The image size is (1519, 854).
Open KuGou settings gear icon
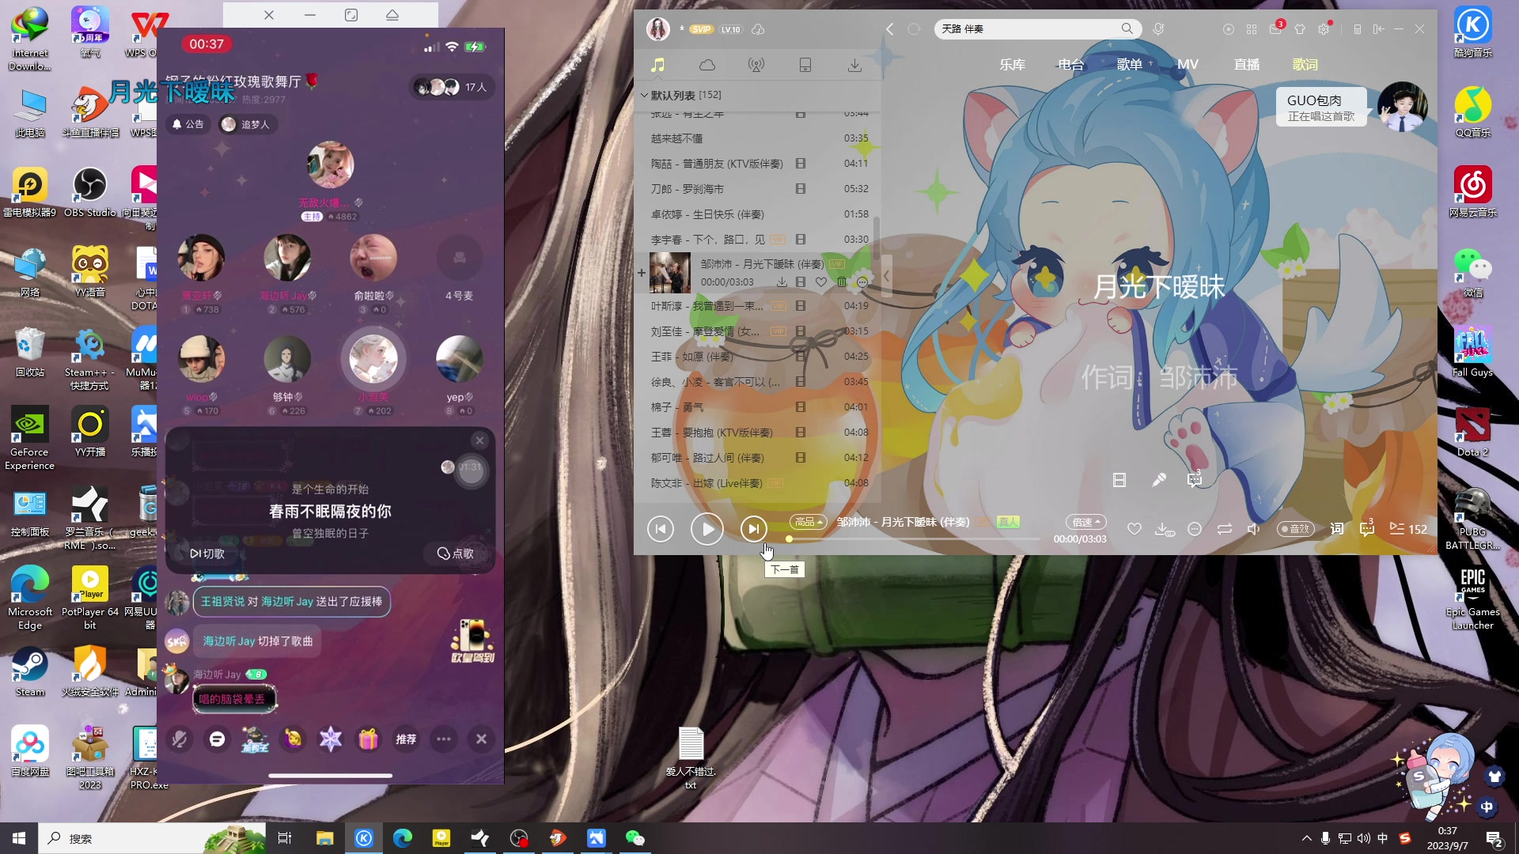click(1324, 28)
